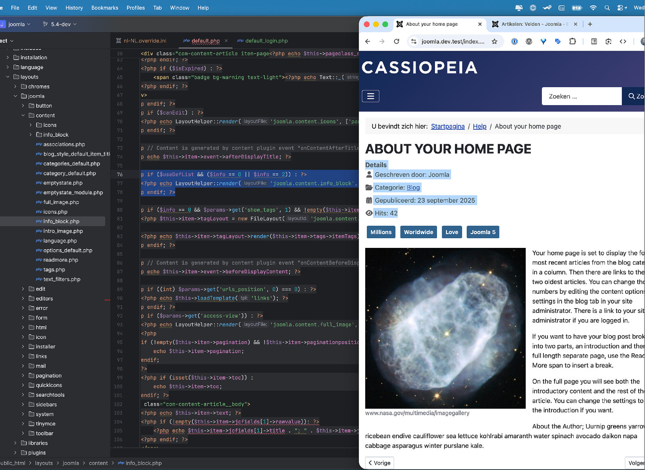645x470 pixels.
Task: Click the Startpagina breadcrumb link
Action: point(447,126)
